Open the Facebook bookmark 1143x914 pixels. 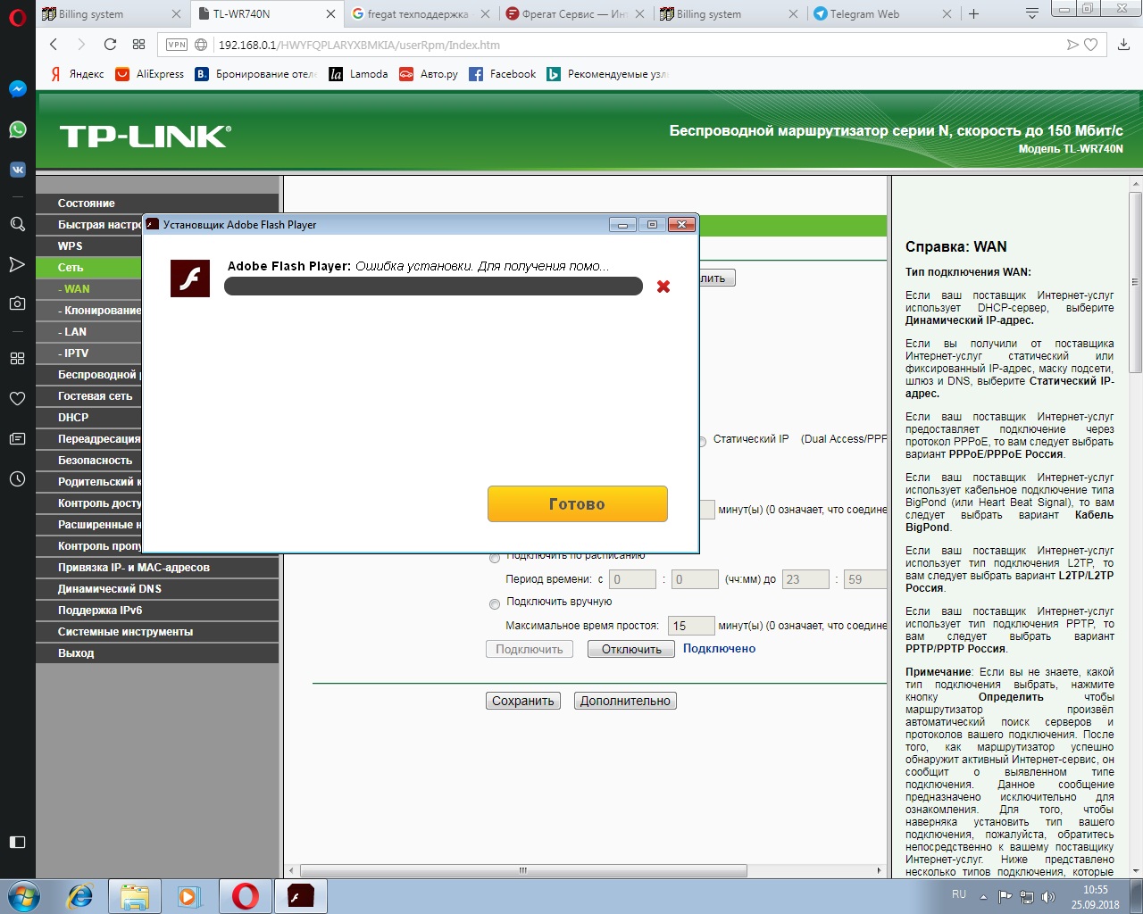point(503,74)
